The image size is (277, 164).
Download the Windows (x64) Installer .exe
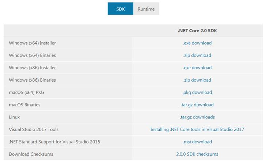point(197,43)
